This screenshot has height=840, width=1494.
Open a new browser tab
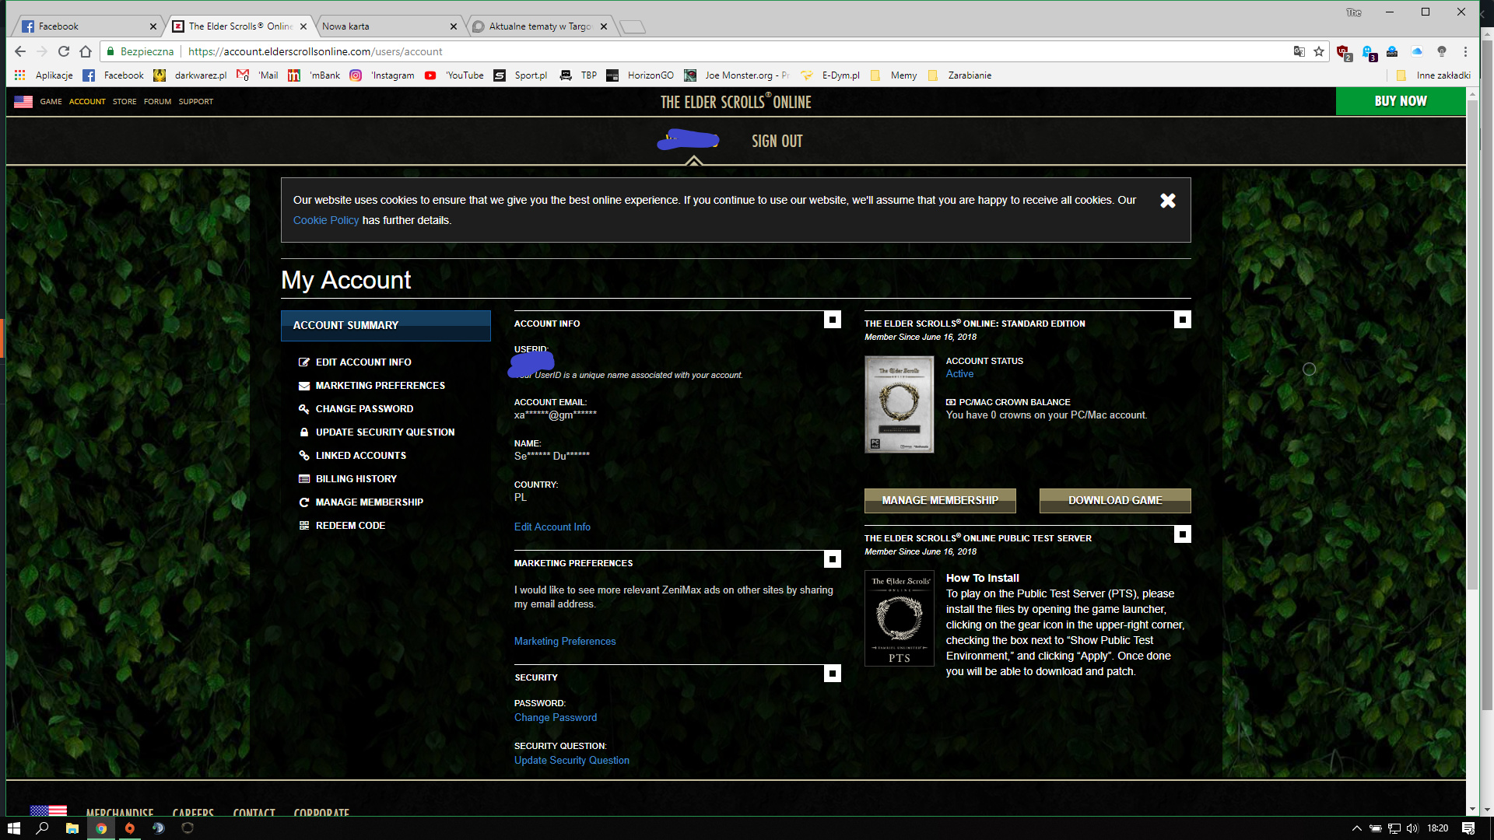click(x=633, y=27)
